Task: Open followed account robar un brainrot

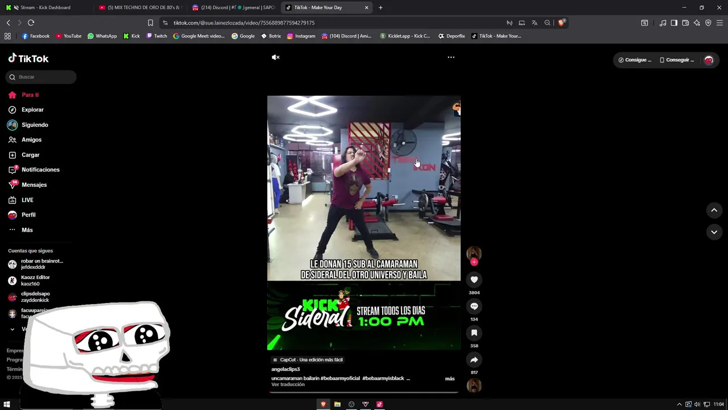Action: coord(36,264)
